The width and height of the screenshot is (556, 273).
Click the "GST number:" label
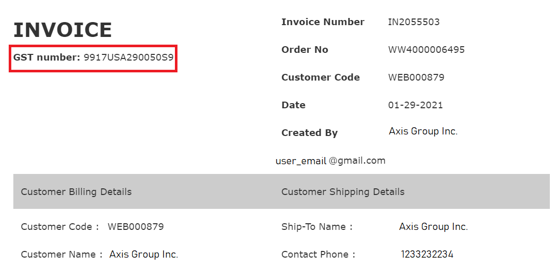click(x=47, y=57)
